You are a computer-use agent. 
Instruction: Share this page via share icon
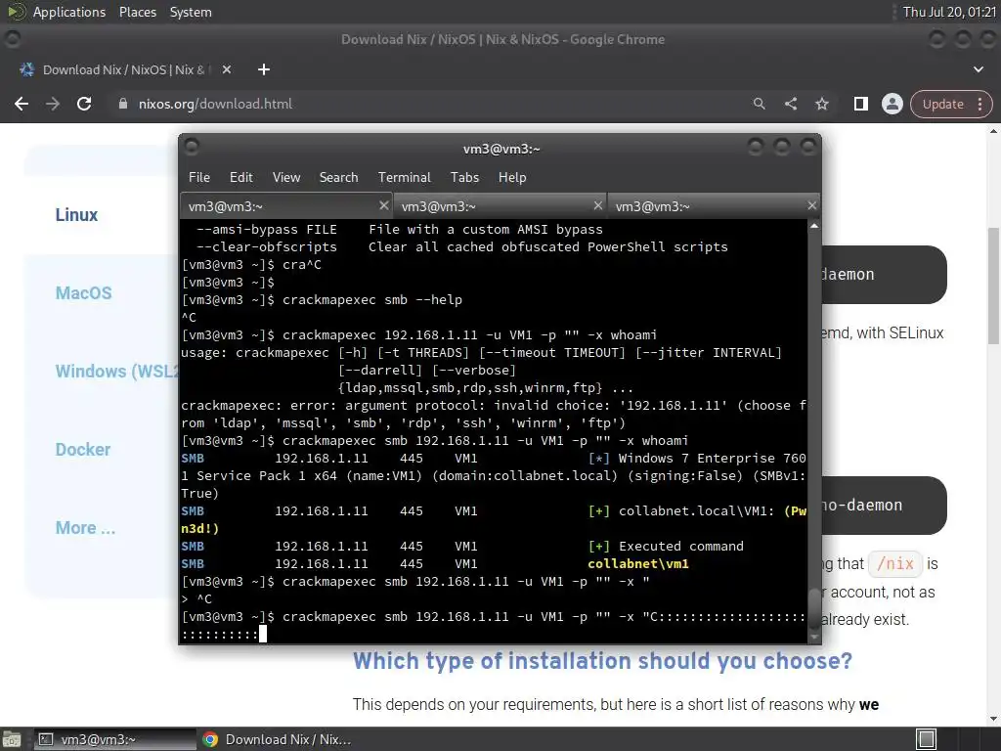pos(790,104)
